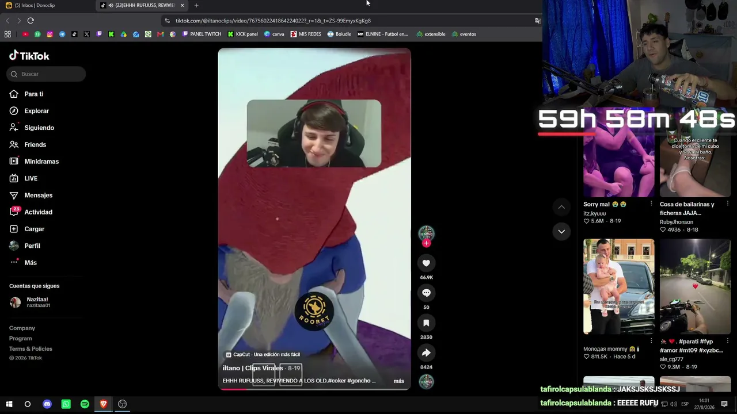Open the RubyJhonson author link
Viewport: 737px width, 414px height.
677,222
